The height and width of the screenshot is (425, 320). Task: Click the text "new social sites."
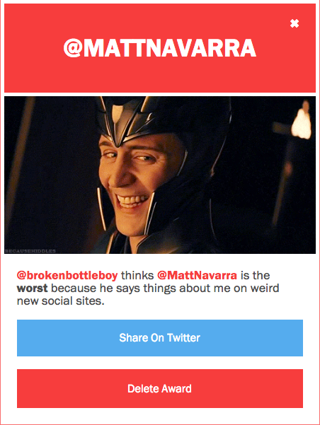(x=60, y=301)
